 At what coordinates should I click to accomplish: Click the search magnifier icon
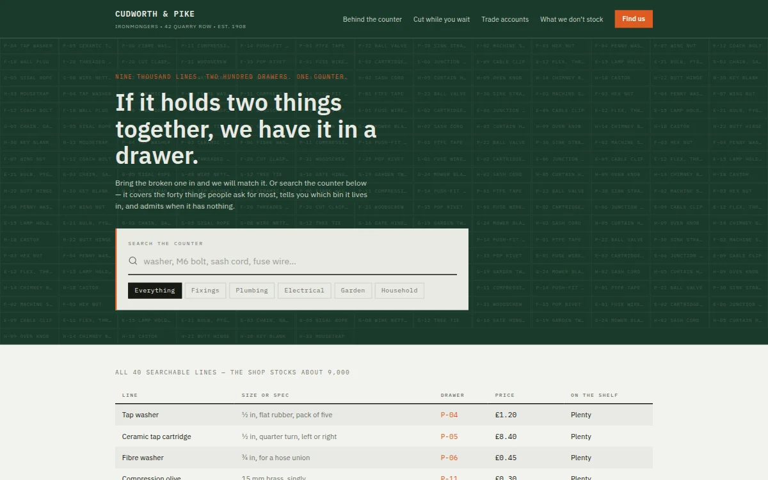coord(133,261)
